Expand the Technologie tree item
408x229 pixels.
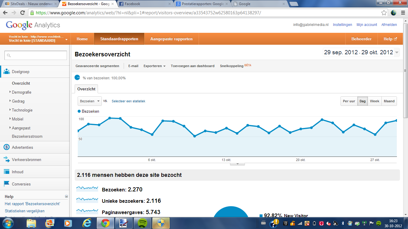[x=10, y=110]
